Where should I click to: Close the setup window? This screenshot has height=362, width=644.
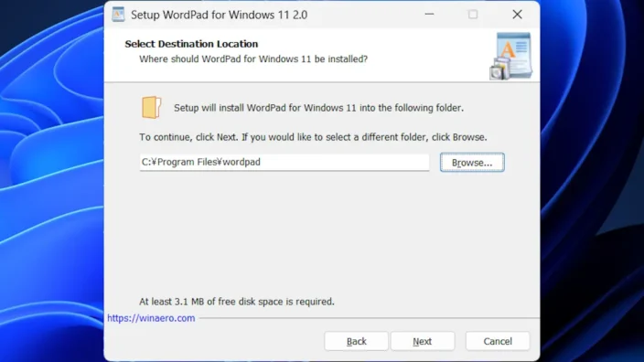pyautogui.click(x=517, y=15)
